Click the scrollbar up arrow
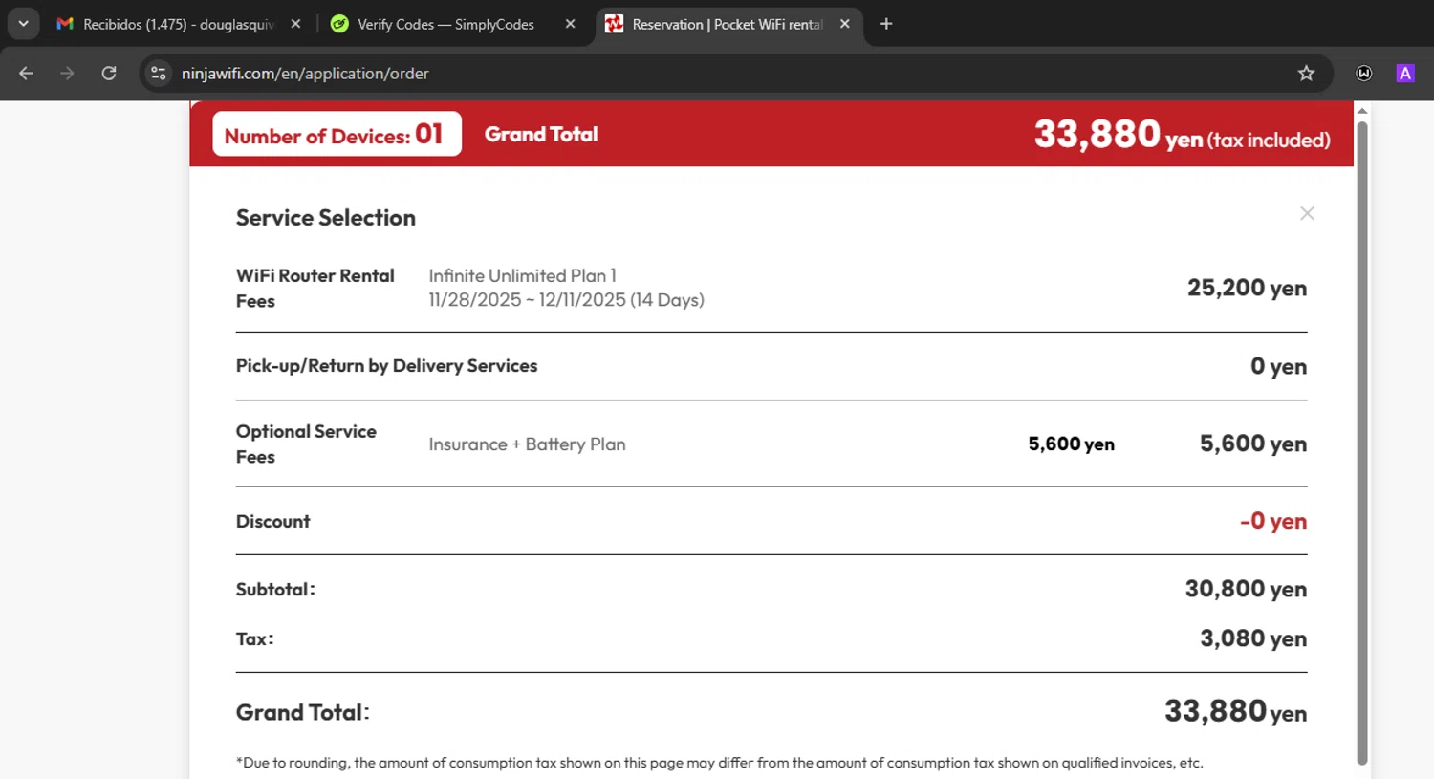Viewport: 1434px width, 779px height. point(1362,111)
